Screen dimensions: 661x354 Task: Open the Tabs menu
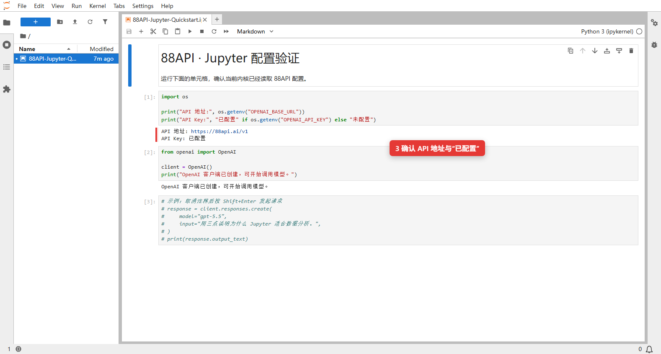click(119, 6)
